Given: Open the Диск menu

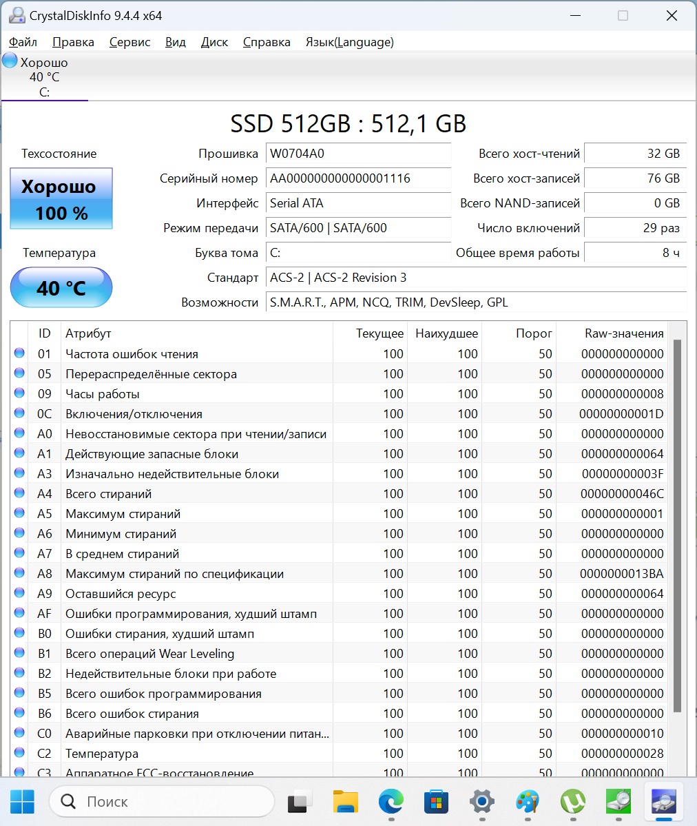Looking at the screenshot, I should tap(214, 42).
